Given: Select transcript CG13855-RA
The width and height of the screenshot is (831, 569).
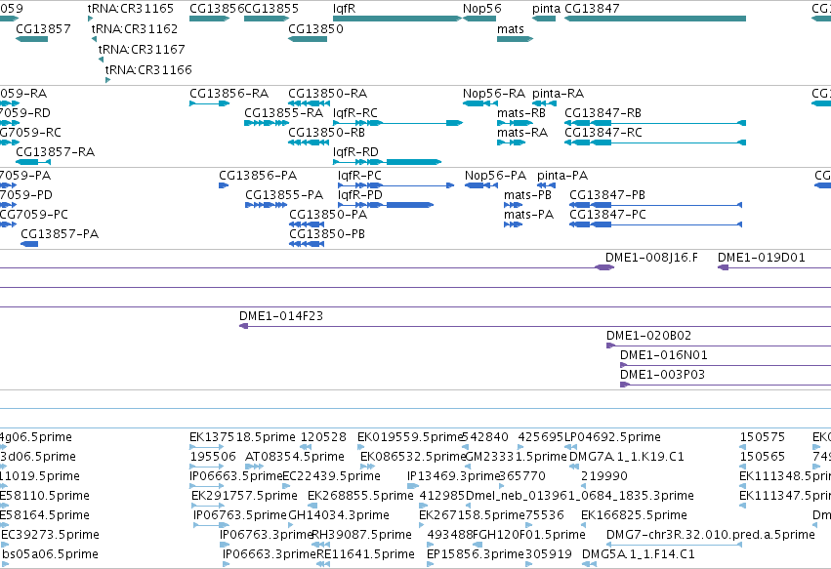Looking at the screenshot, I should (x=267, y=123).
